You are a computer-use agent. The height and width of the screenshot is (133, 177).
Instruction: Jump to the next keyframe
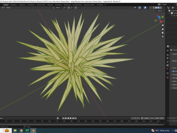coord(73,118)
